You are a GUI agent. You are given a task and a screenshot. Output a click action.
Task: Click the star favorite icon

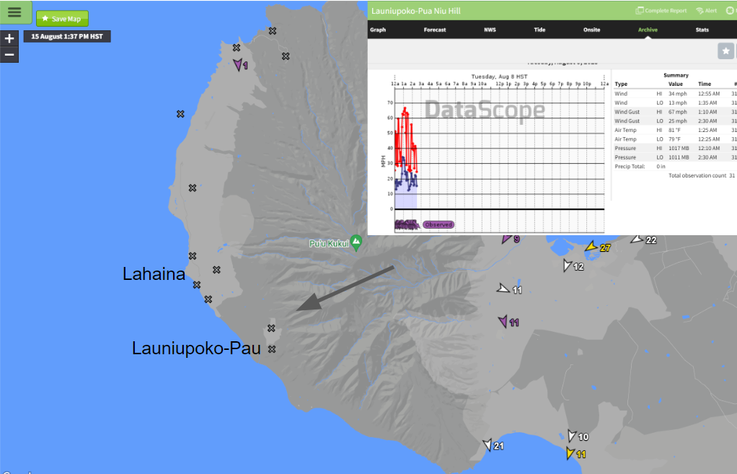pos(726,51)
